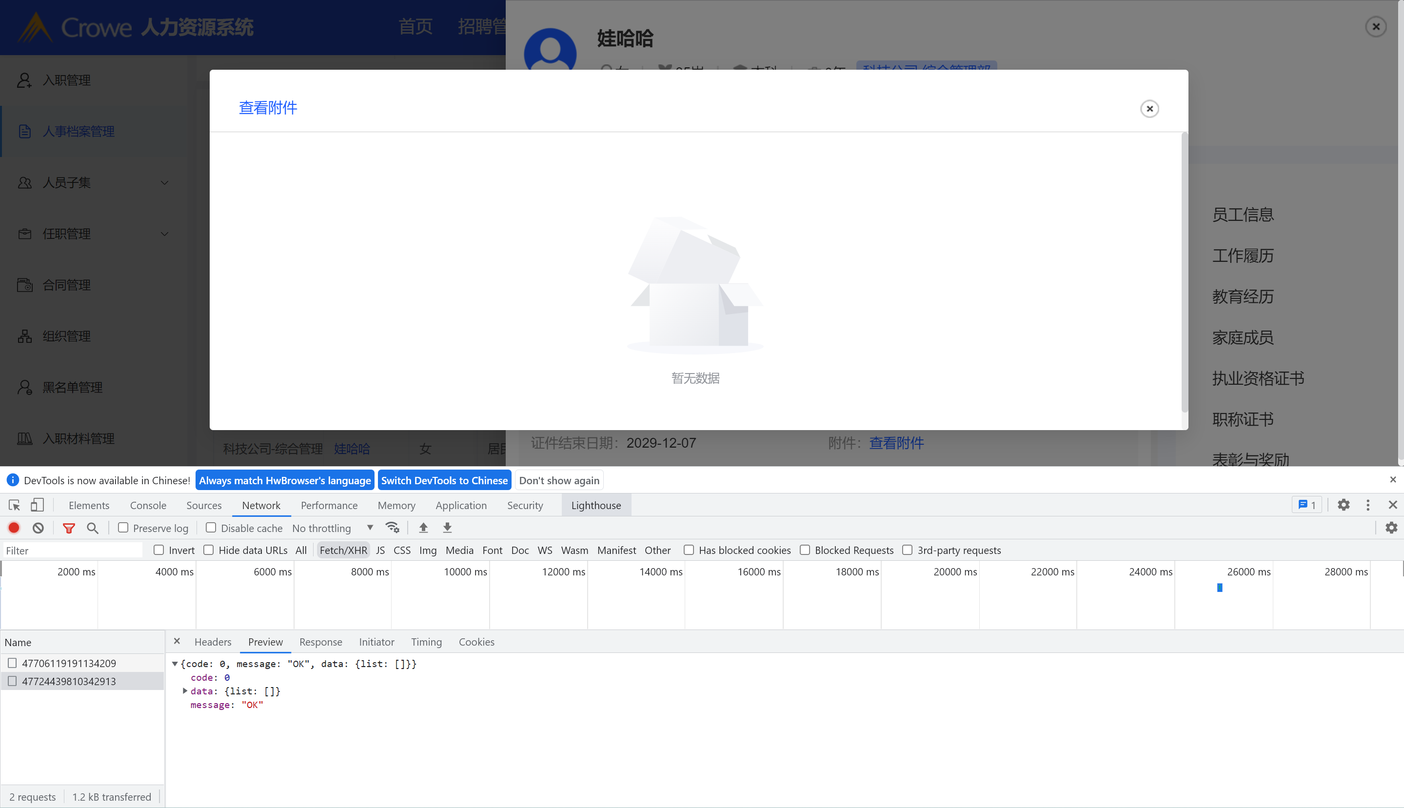Enable the Disable cache checkbox

click(x=211, y=528)
